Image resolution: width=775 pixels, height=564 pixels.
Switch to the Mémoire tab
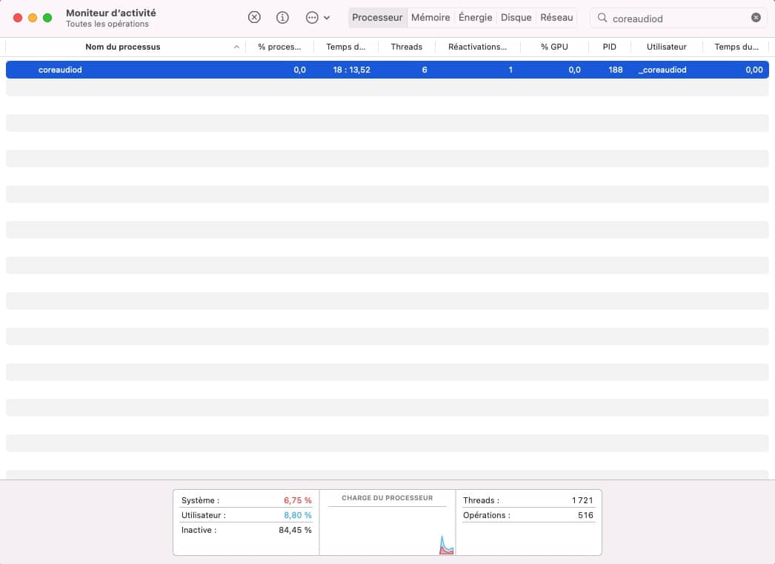[430, 18]
